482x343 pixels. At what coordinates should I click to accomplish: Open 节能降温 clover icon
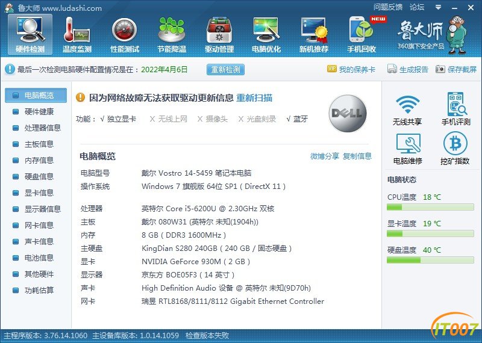(x=172, y=35)
